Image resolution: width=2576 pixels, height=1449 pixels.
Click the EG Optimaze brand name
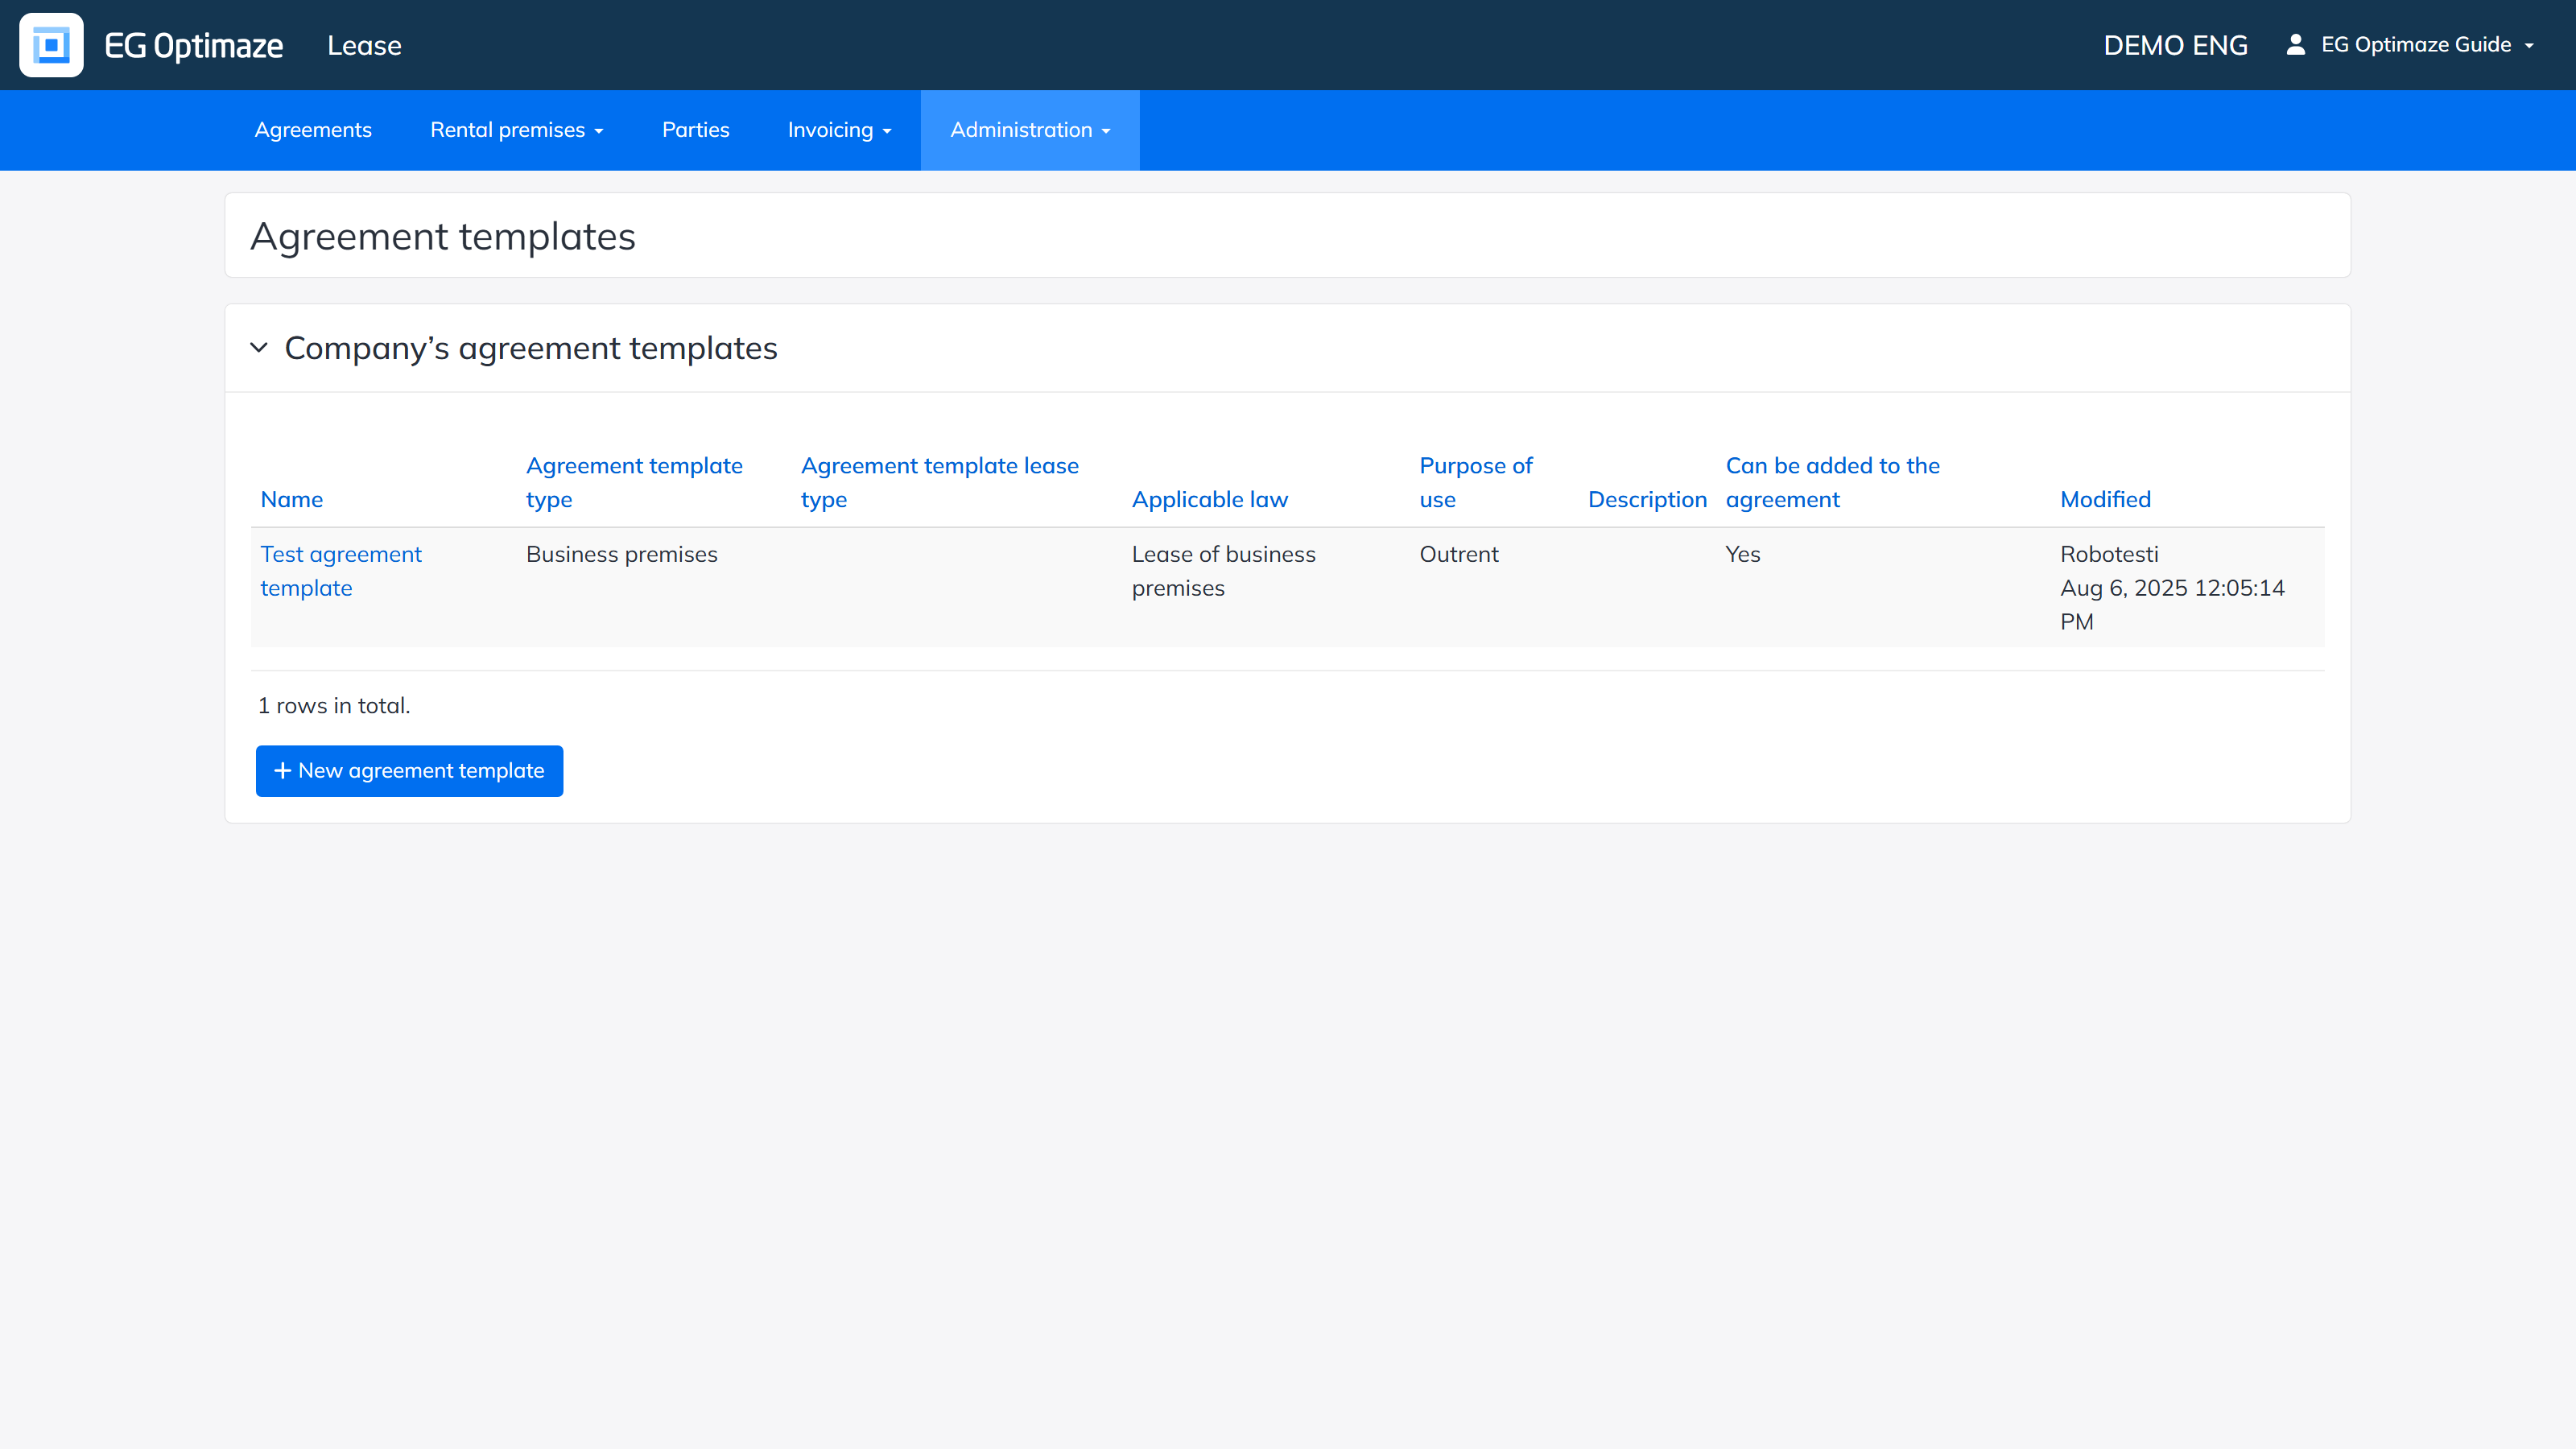pos(194,45)
